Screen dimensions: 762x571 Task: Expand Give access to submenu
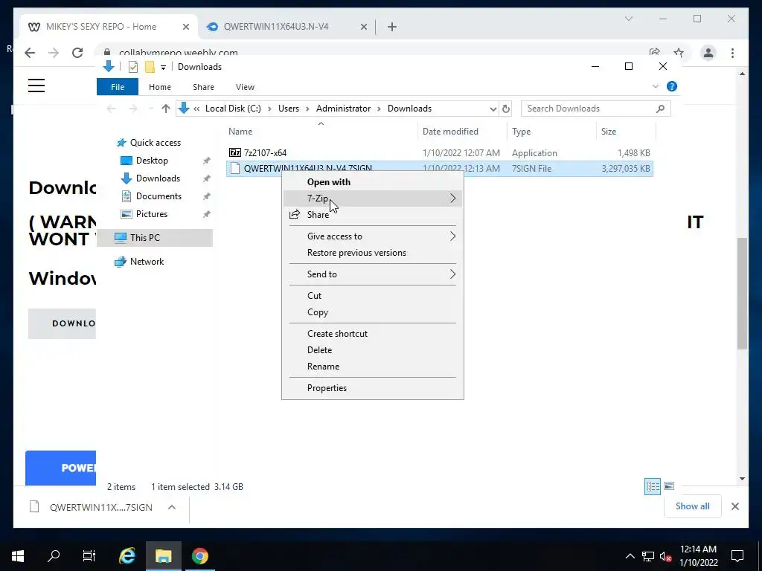(372, 236)
